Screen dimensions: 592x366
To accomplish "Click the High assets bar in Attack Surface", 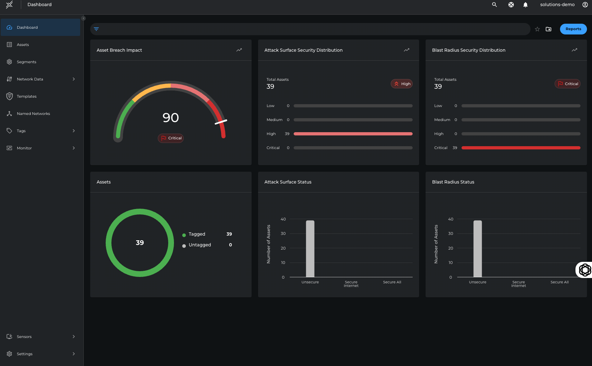I will coord(353,134).
